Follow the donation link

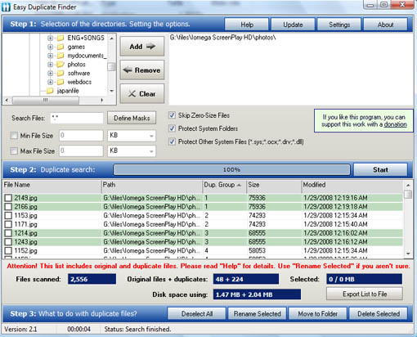[395, 124]
